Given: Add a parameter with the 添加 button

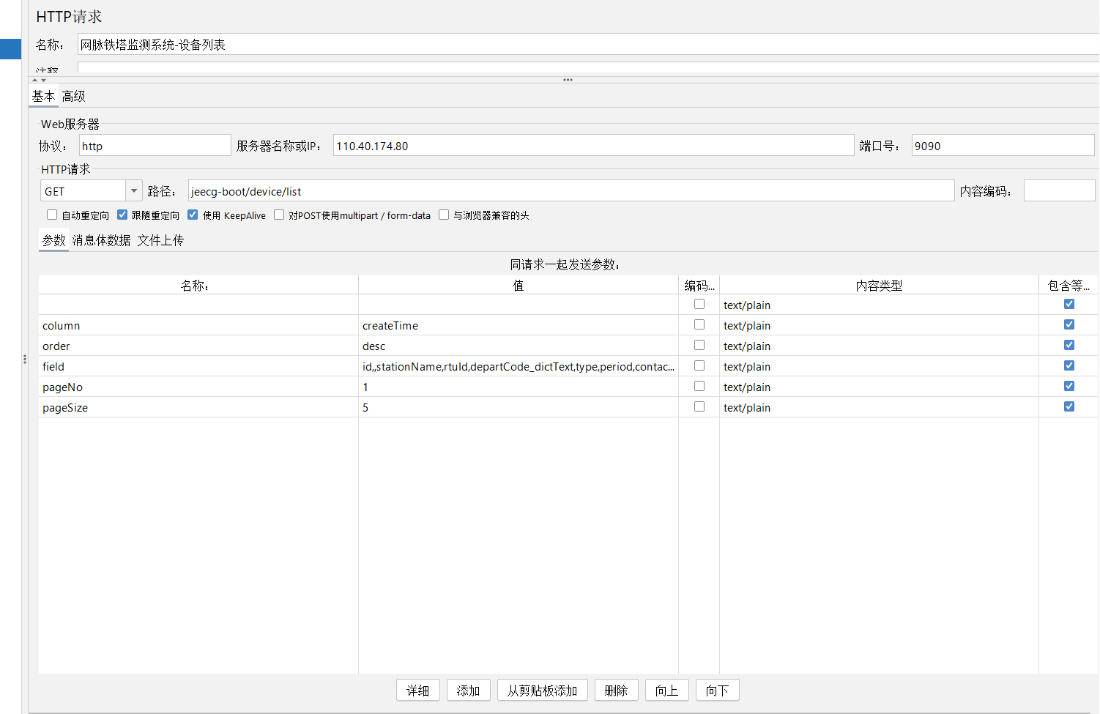Looking at the screenshot, I should (469, 691).
